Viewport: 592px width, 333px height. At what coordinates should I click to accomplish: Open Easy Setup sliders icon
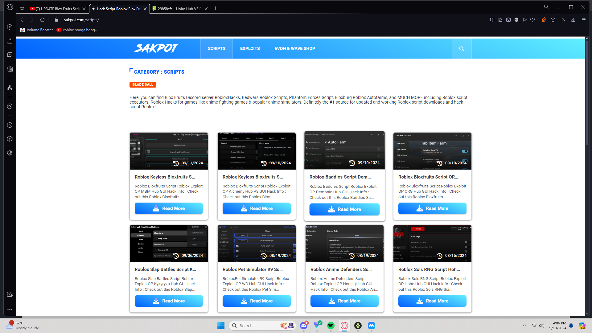pos(584,20)
